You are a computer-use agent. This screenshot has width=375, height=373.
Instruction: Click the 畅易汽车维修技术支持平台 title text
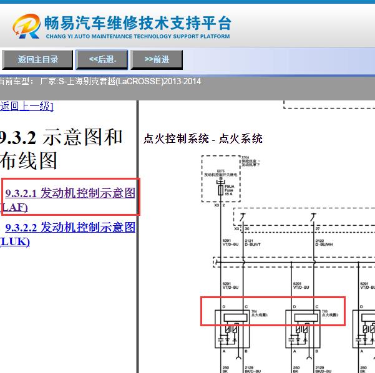pyautogui.click(x=138, y=23)
